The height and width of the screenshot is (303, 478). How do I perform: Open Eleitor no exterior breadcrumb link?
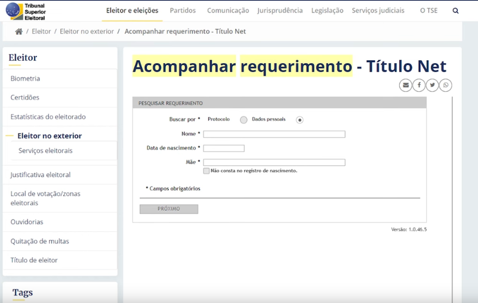tap(87, 32)
